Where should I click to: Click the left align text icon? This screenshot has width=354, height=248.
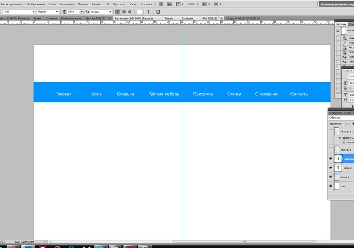118,12
